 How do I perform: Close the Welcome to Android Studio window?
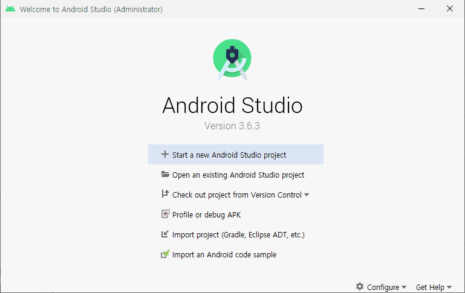[x=450, y=9]
